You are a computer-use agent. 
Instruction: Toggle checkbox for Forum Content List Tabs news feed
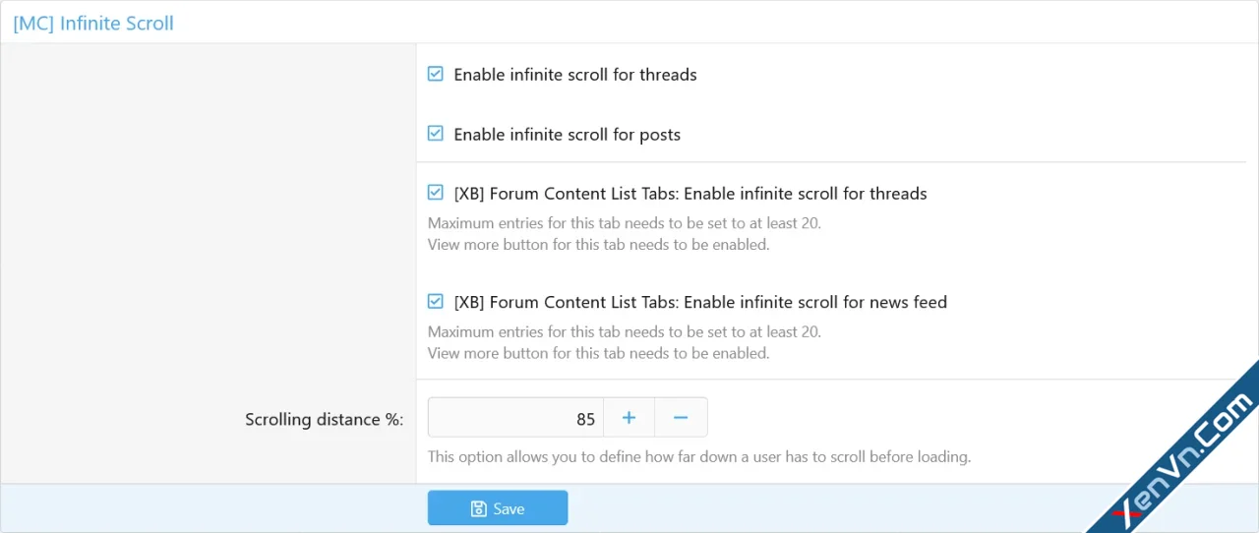[436, 302]
